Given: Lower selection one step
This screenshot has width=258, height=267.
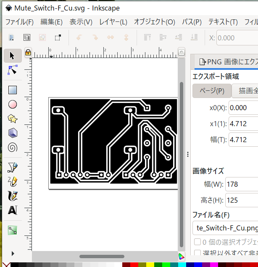Looking at the screenshot, I should coord(179,37).
